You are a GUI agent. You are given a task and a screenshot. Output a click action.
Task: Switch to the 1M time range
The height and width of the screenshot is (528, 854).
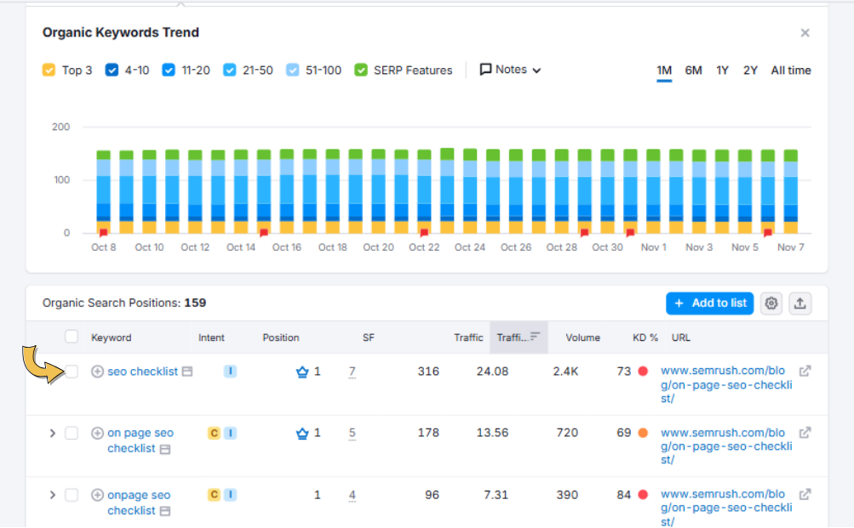click(x=664, y=71)
